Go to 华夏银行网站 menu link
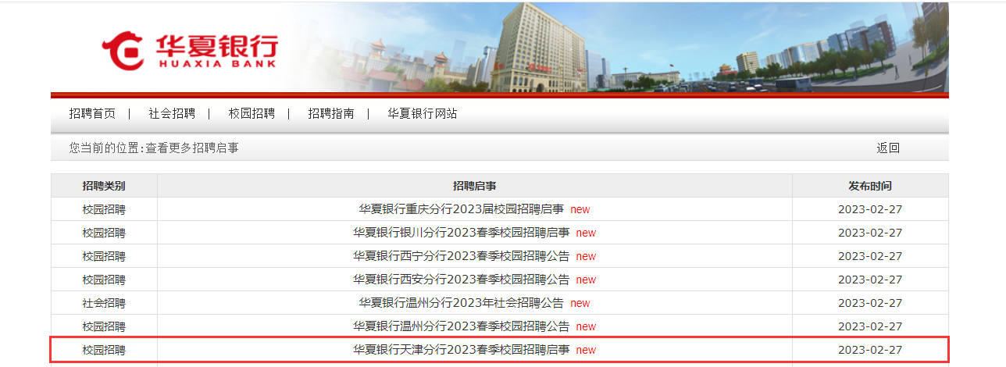Viewport: 1006px width, 367px height. click(423, 113)
